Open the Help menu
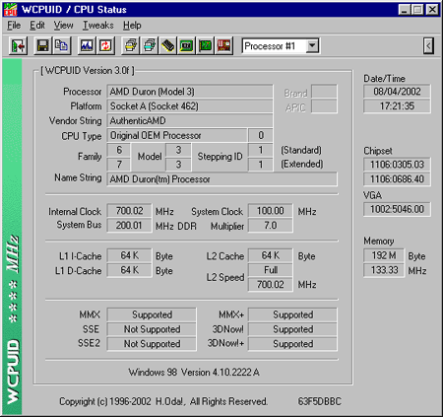Viewport: 443px width, 417px height. click(132, 26)
